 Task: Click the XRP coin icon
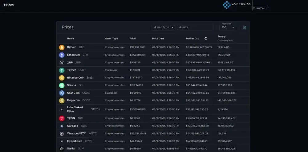62,63
